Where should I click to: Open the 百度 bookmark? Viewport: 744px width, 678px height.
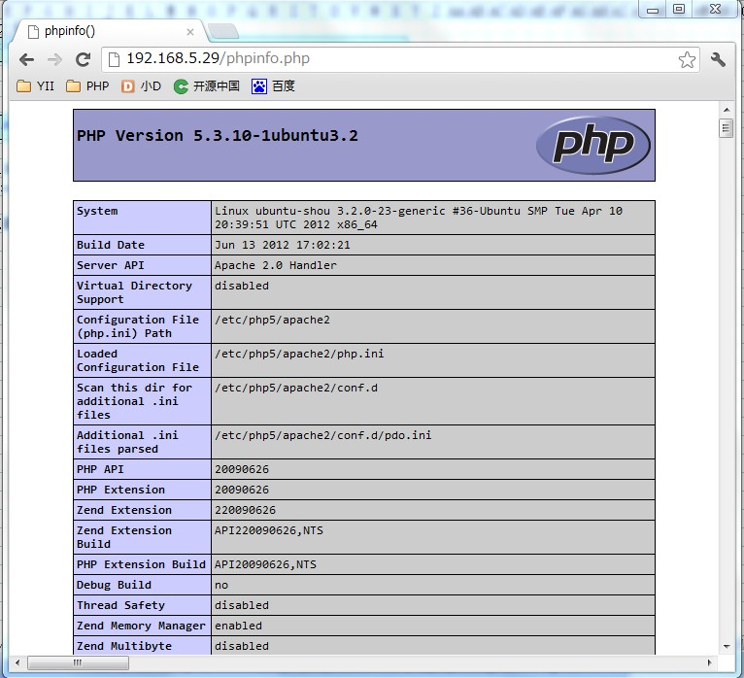tap(273, 86)
